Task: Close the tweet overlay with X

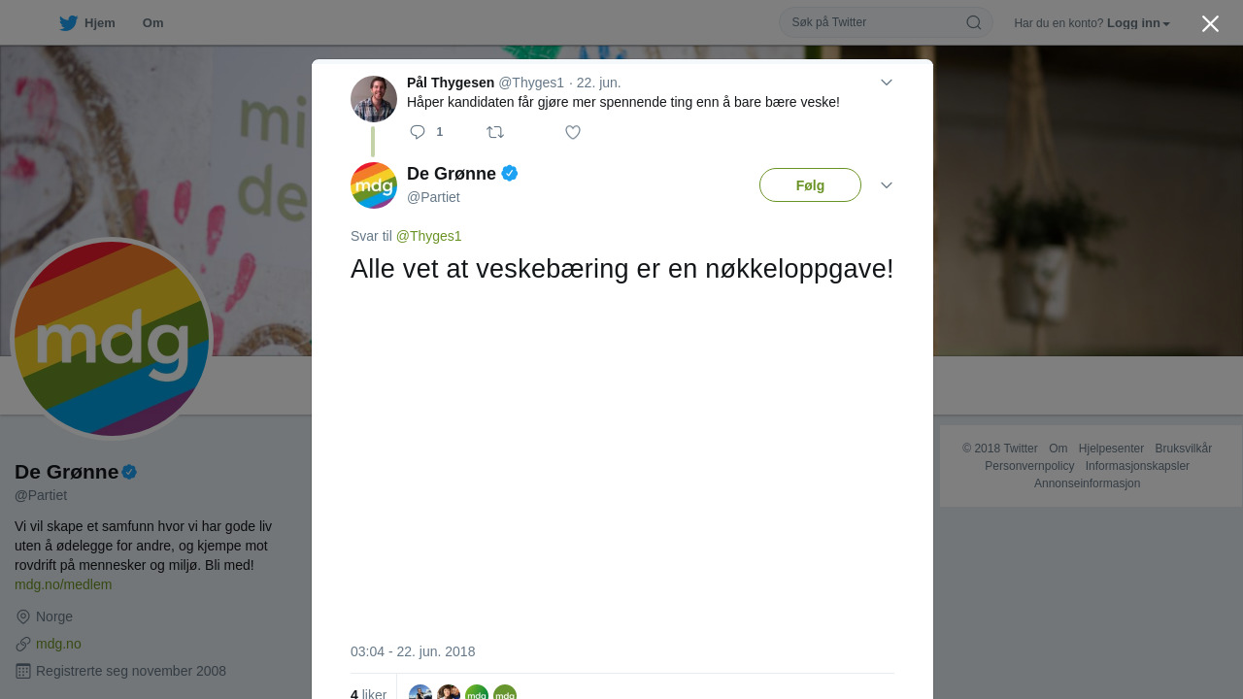Action: [x=1210, y=23]
